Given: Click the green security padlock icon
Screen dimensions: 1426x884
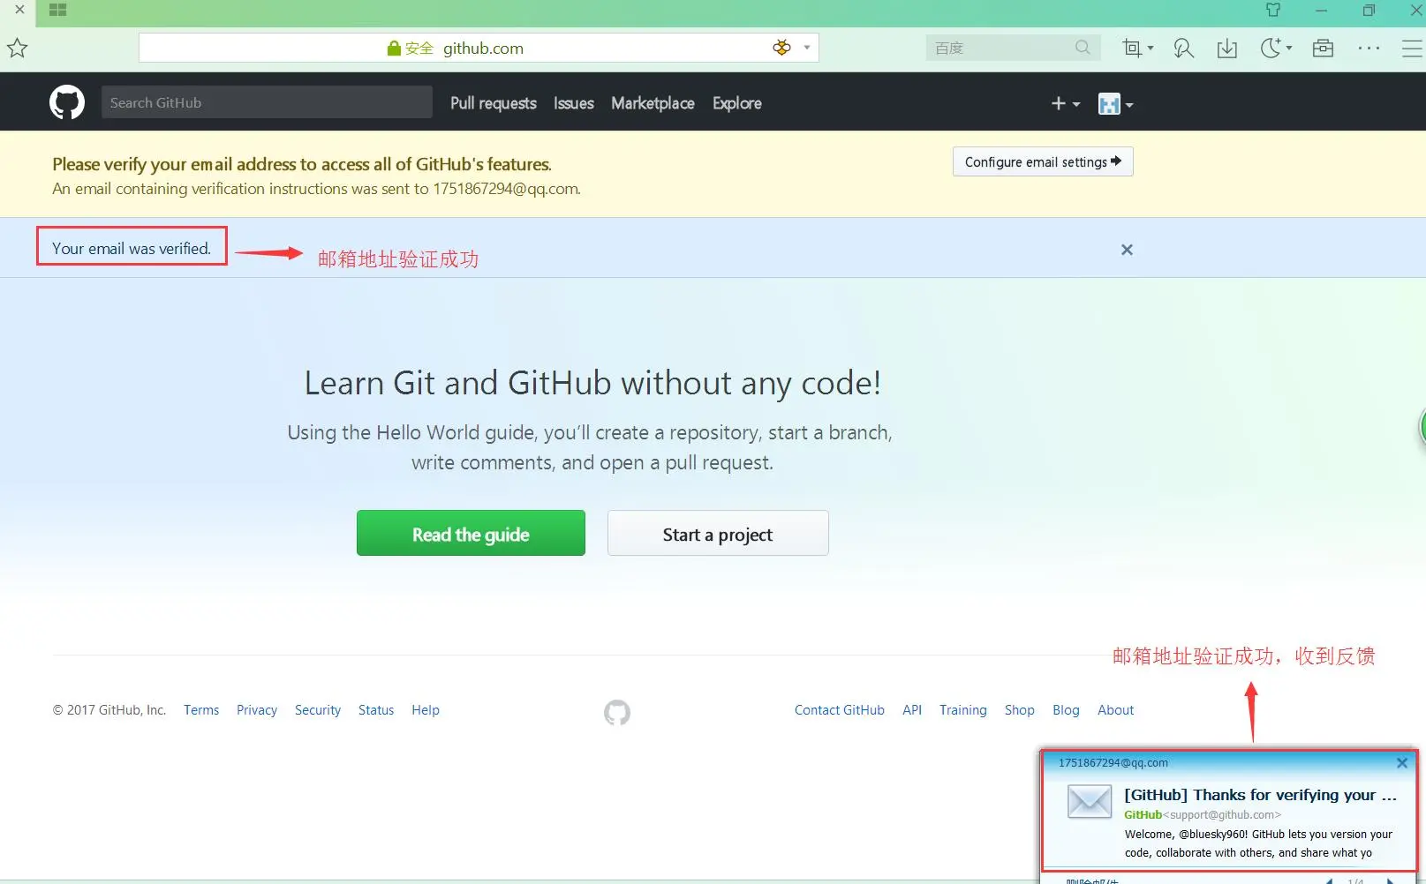Looking at the screenshot, I should tap(394, 49).
